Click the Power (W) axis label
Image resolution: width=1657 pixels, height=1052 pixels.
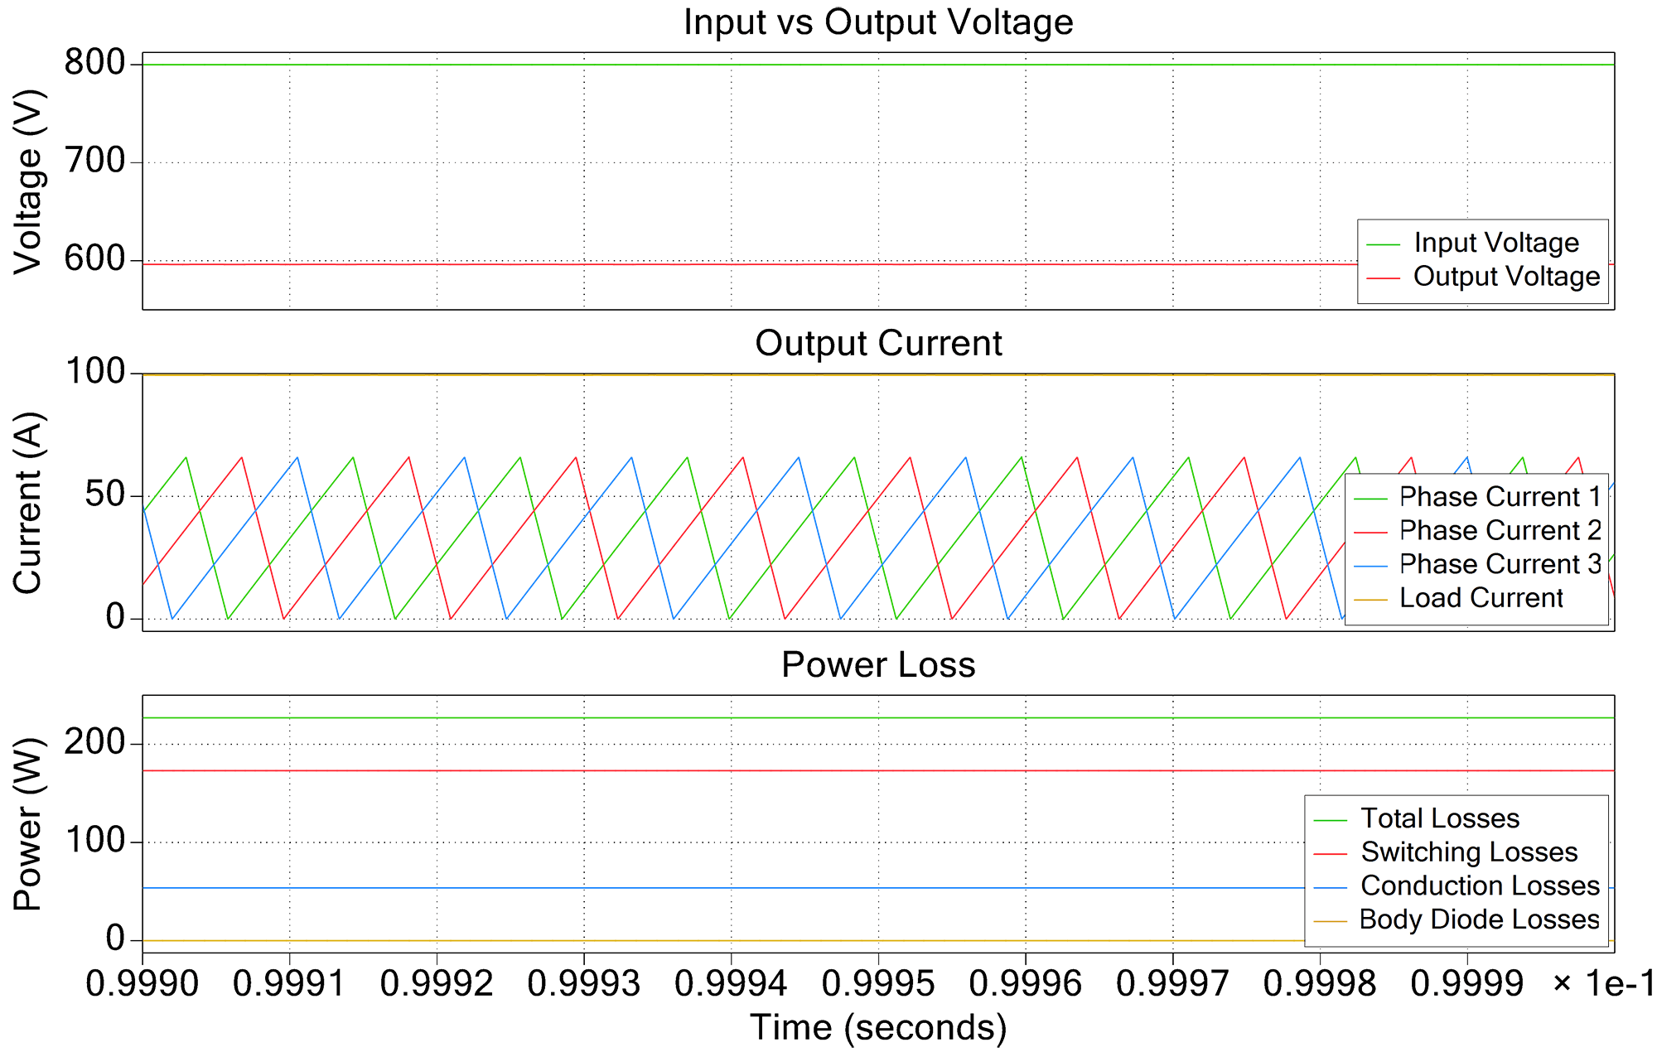coord(27,824)
